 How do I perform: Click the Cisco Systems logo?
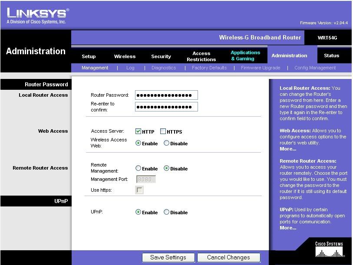pos(329,250)
